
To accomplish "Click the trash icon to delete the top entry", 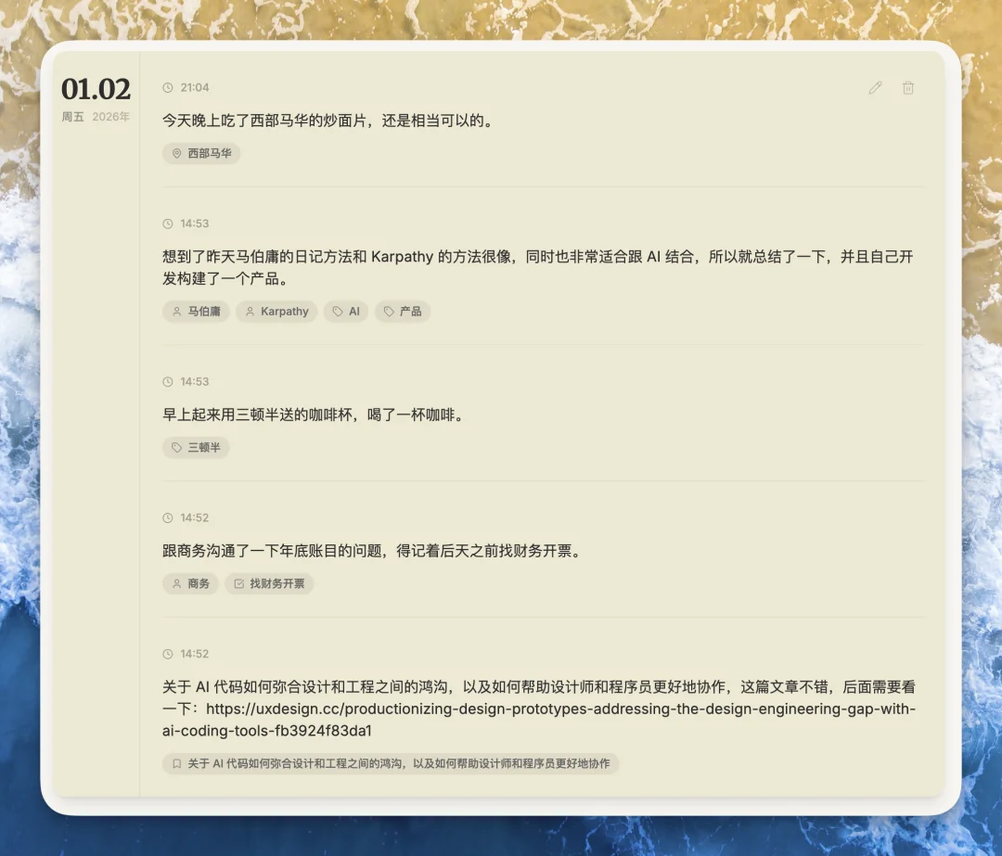I will pos(907,87).
